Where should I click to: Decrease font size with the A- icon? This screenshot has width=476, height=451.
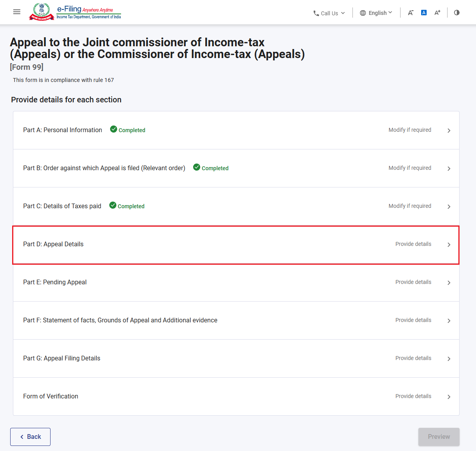click(411, 13)
